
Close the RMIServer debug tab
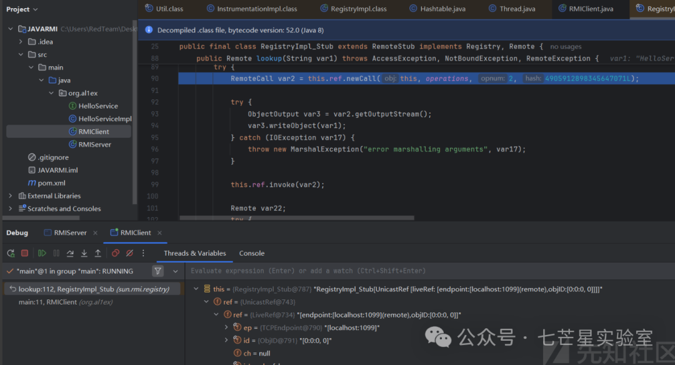click(x=95, y=233)
